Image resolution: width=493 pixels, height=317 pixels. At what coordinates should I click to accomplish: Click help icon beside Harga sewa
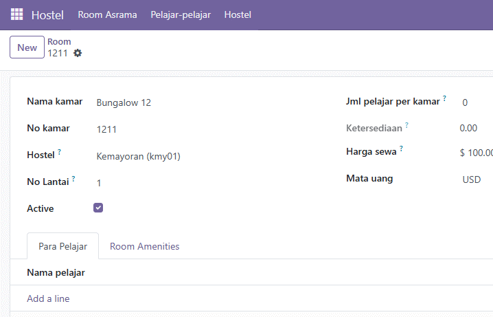tap(401, 149)
